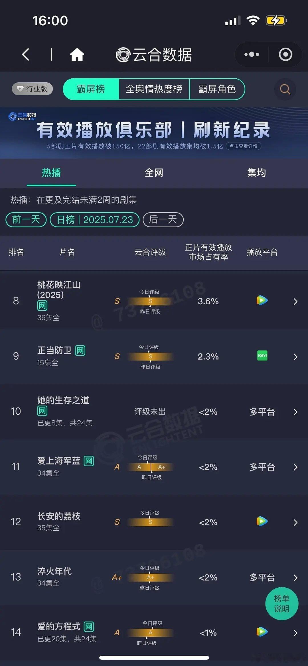
Task: Open date picker 日榜 2025.07.23
Action: coord(95,220)
